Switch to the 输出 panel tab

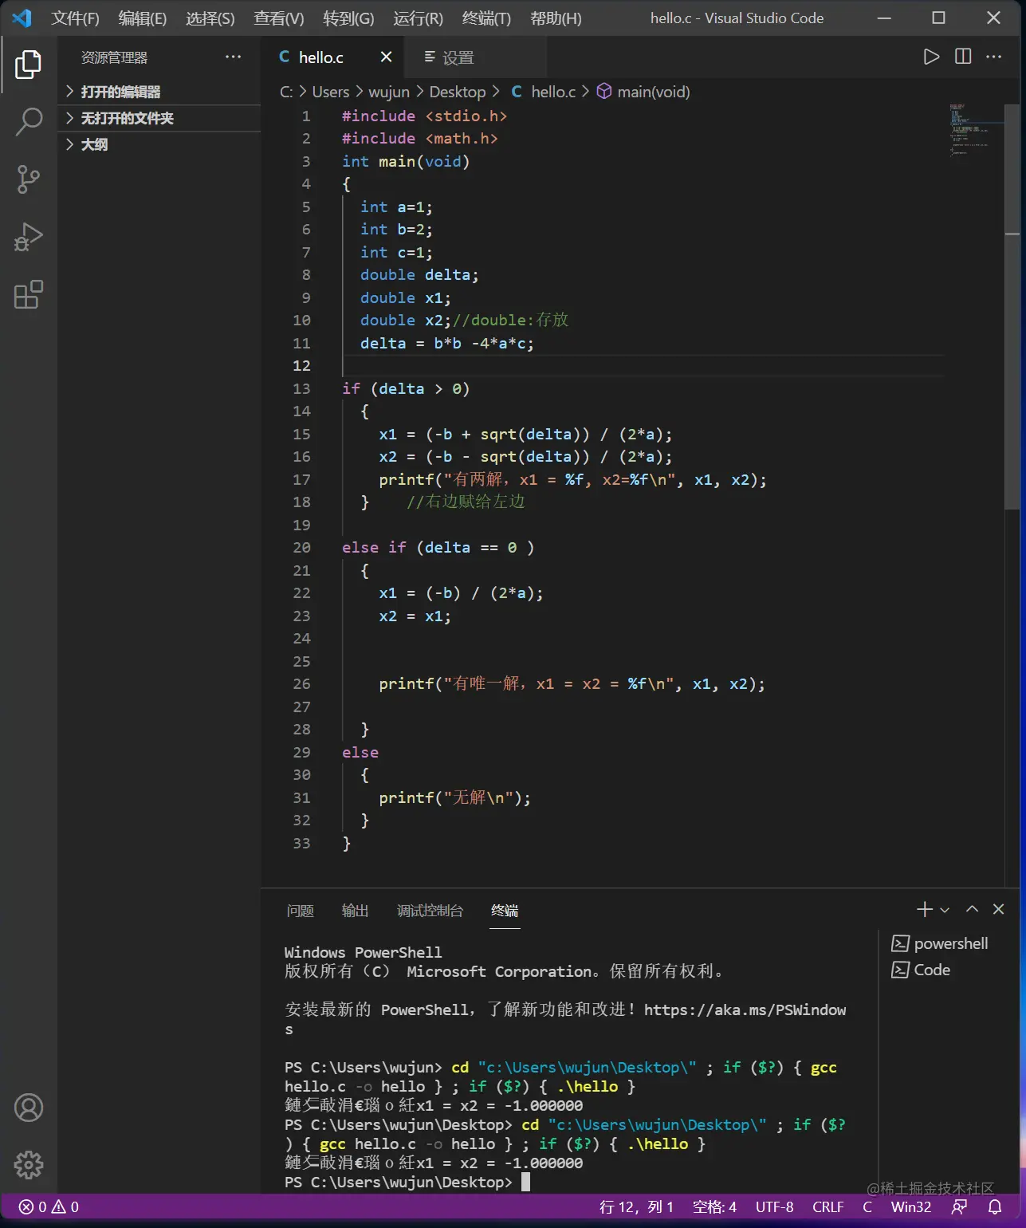tap(356, 911)
